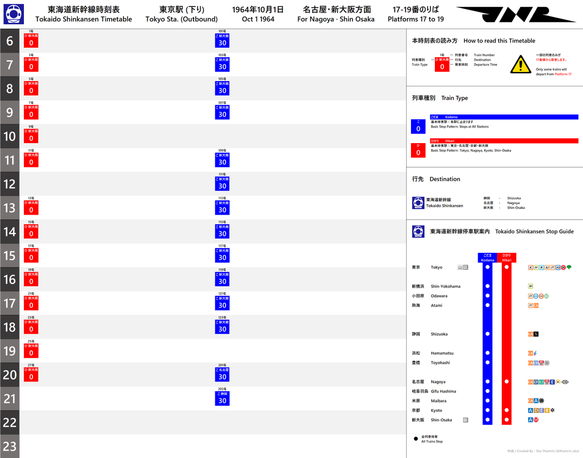Click the 'Tokaido Shinkansen Stop Guide' heading
583x458 pixels.
(534, 231)
